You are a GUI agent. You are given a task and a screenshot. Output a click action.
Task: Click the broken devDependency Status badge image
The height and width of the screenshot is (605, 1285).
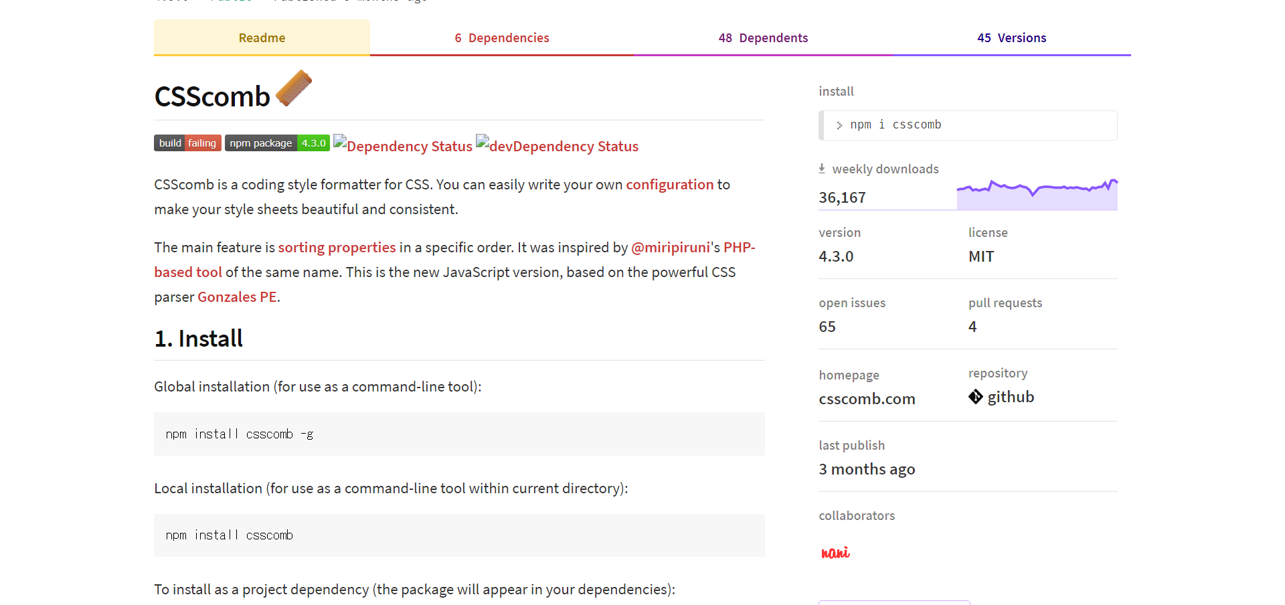(x=557, y=145)
